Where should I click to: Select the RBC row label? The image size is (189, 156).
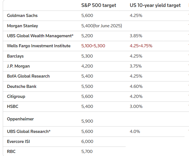pyautogui.click(x=11, y=152)
